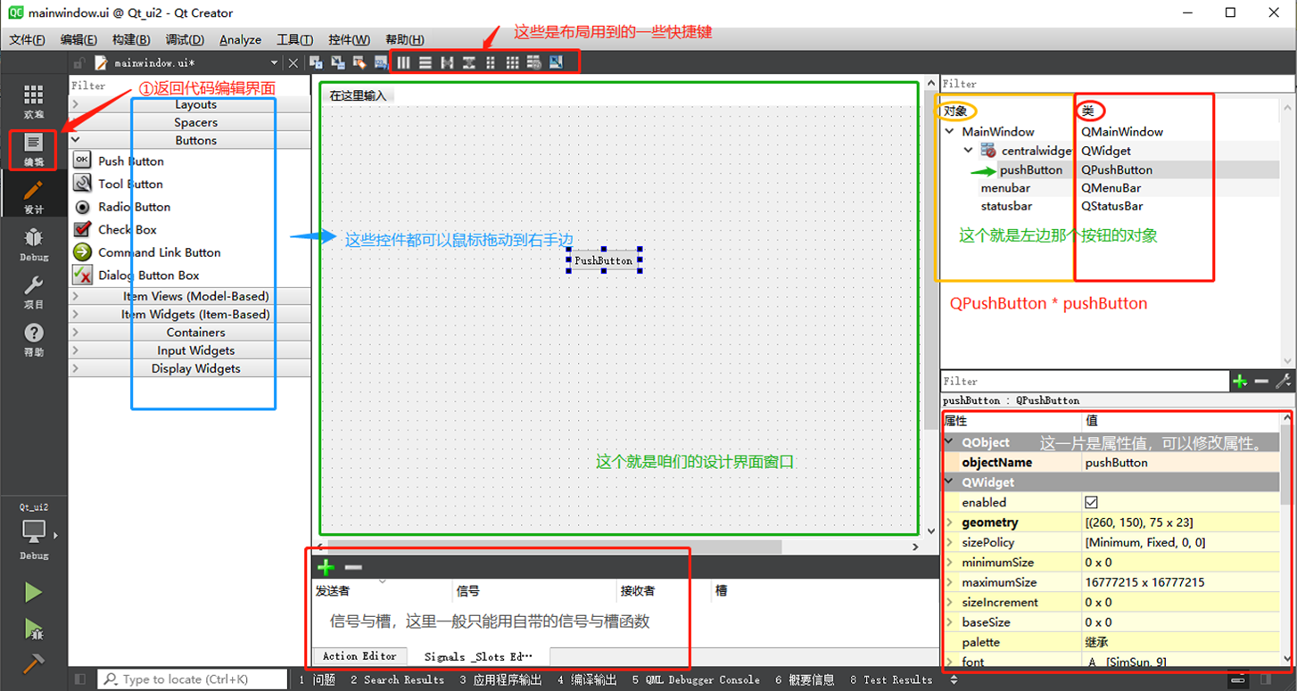Open the 4 编译输出 pane

click(x=587, y=679)
